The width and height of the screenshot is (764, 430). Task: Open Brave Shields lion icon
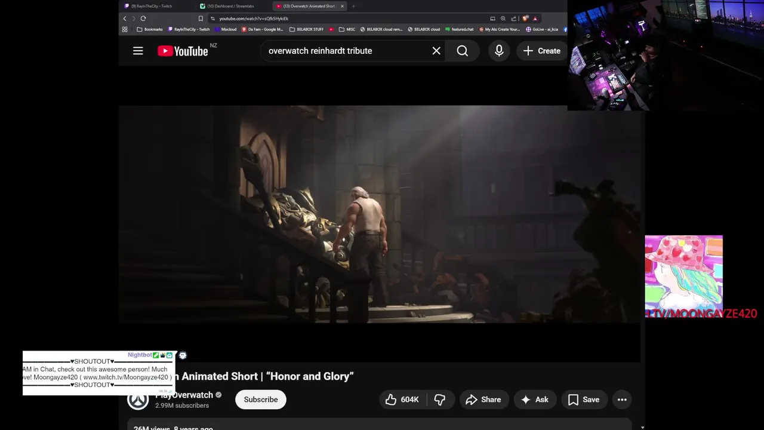click(x=525, y=19)
